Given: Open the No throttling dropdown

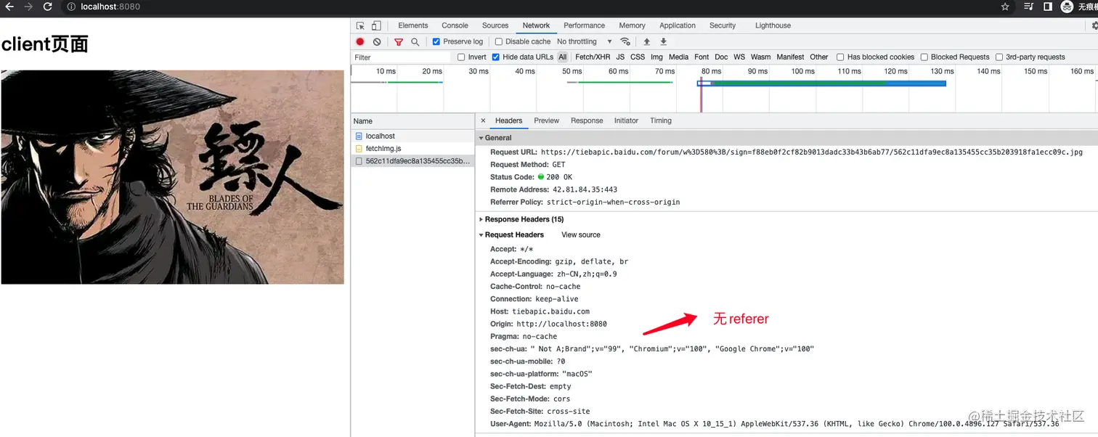Looking at the screenshot, I should pos(585,42).
